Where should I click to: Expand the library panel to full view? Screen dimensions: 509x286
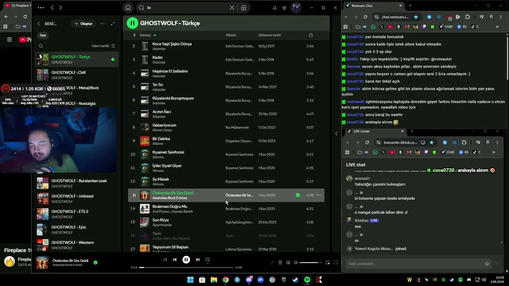pyautogui.click(x=113, y=24)
